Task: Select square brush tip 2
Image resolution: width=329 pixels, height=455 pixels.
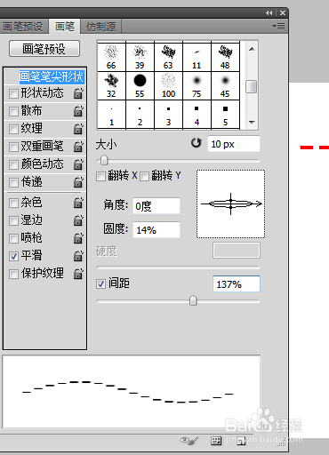Action: 140,115
